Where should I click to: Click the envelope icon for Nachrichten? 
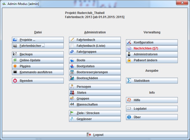(x=129, y=48)
